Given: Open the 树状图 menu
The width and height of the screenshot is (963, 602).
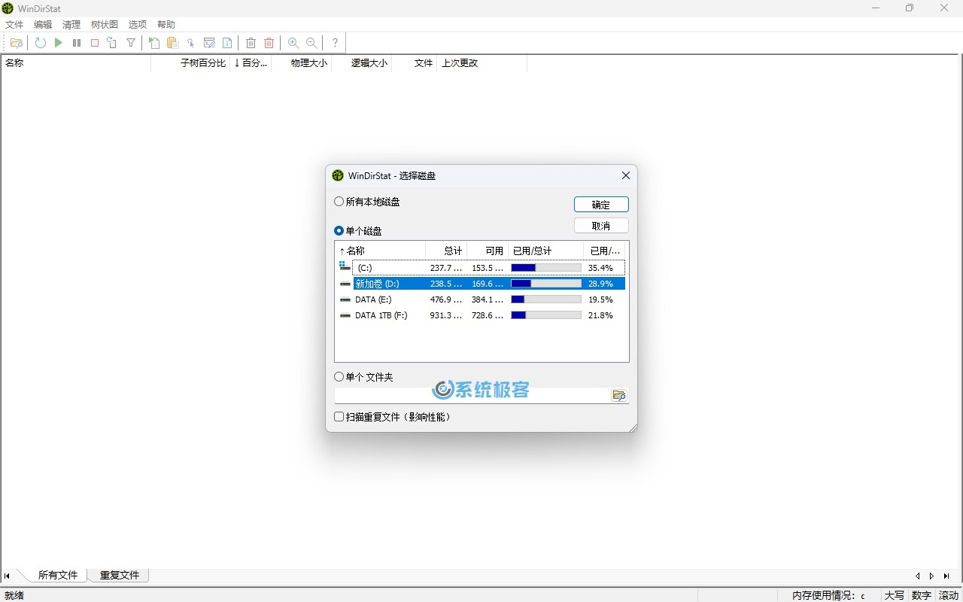Looking at the screenshot, I should 105,24.
